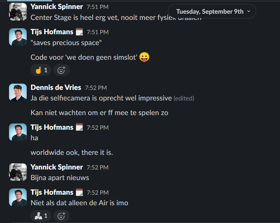280x223 pixels.
Task: Open the 'Tuesday, September 9th' date dropdown
Action: (213, 12)
